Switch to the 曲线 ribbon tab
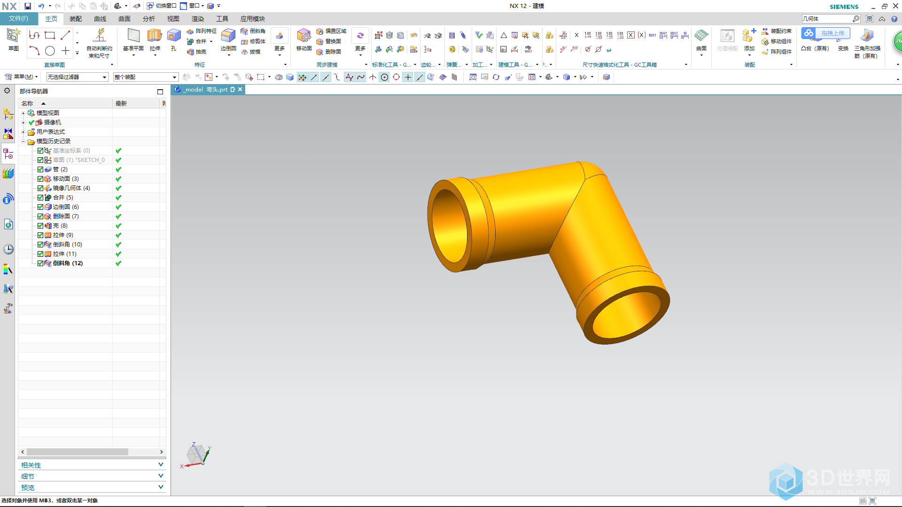The height and width of the screenshot is (507, 902). 100,19
